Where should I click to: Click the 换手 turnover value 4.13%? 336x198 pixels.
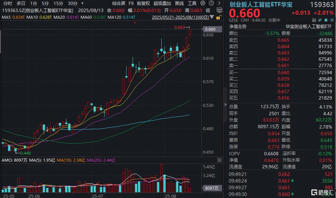(326, 107)
